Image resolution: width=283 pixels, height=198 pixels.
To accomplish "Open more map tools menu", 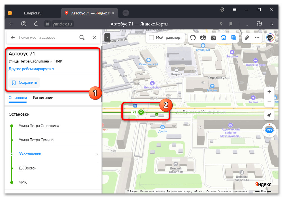I will pyautogui.click(x=257, y=38).
